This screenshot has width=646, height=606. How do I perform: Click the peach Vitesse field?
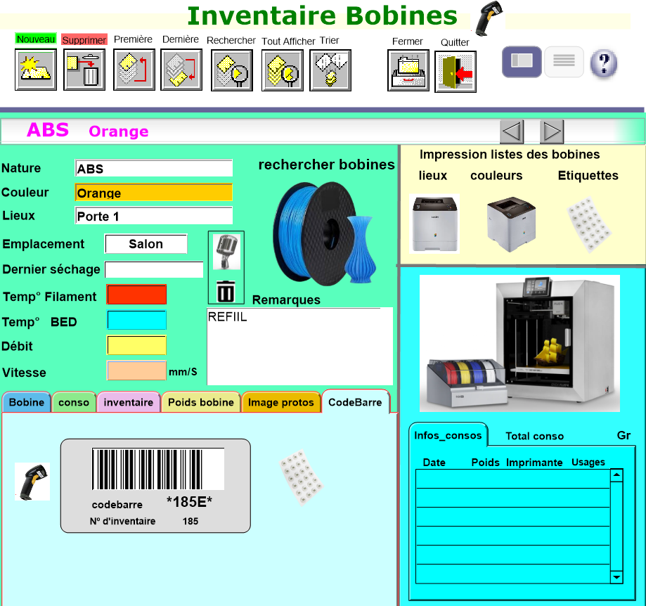coord(136,370)
